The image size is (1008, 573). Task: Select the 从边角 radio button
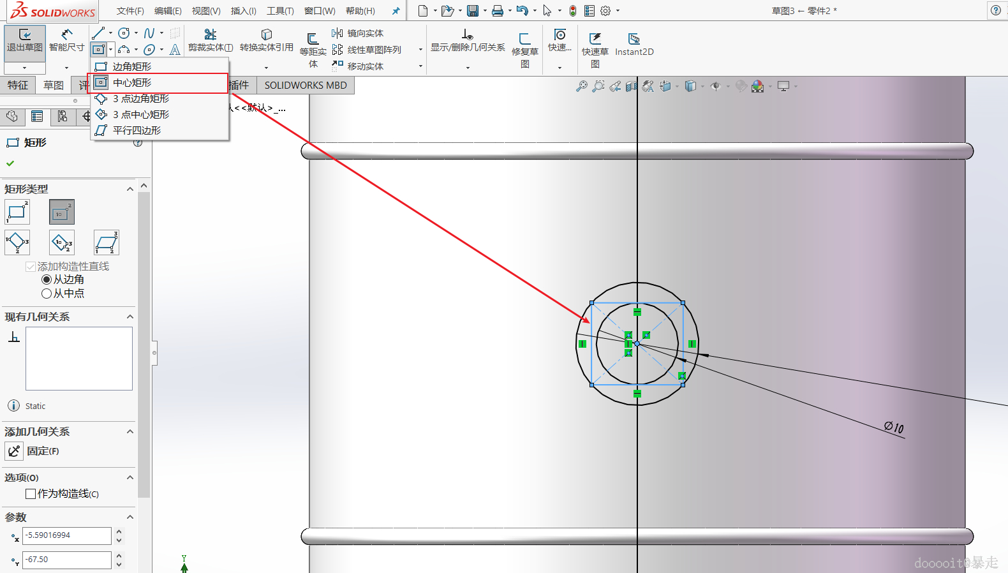(x=47, y=279)
